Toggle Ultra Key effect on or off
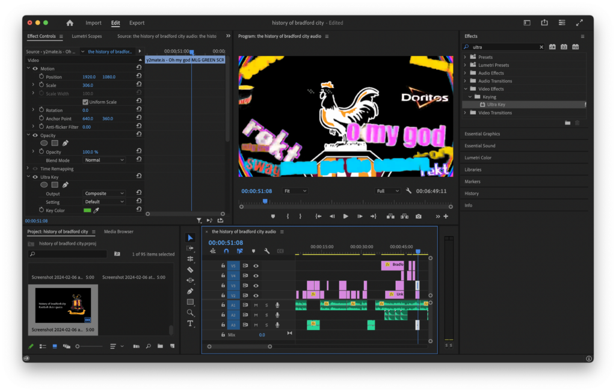The width and height of the screenshot is (616, 392). click(x=35, y=177)
